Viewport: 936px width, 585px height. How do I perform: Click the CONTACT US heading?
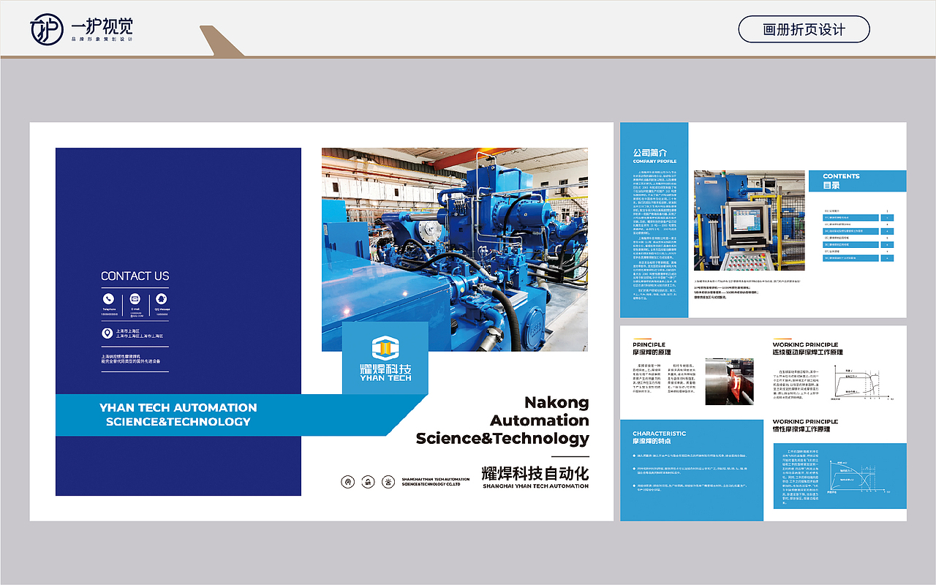pos(135,276)
